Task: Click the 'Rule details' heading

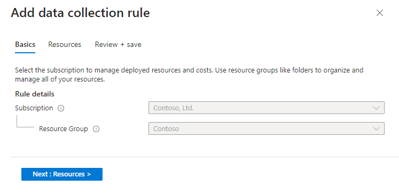Action: coord(35,94)
